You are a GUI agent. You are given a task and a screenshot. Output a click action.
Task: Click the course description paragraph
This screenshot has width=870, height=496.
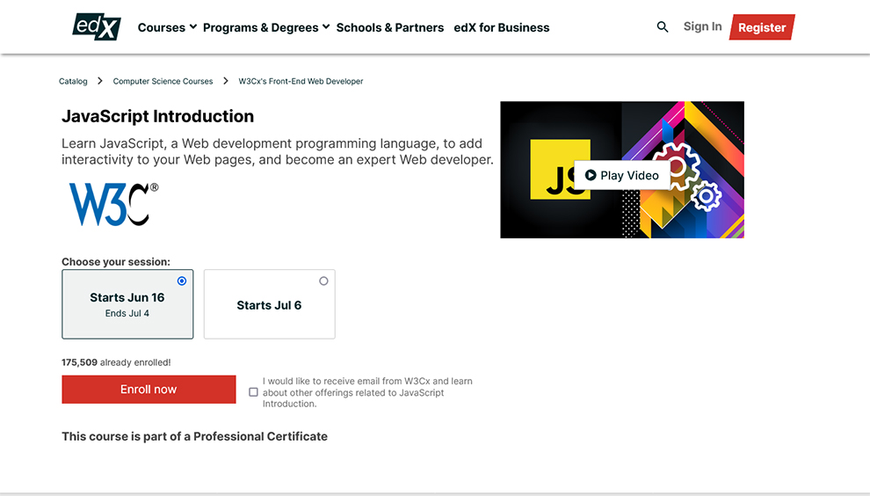tap(278, 151)
